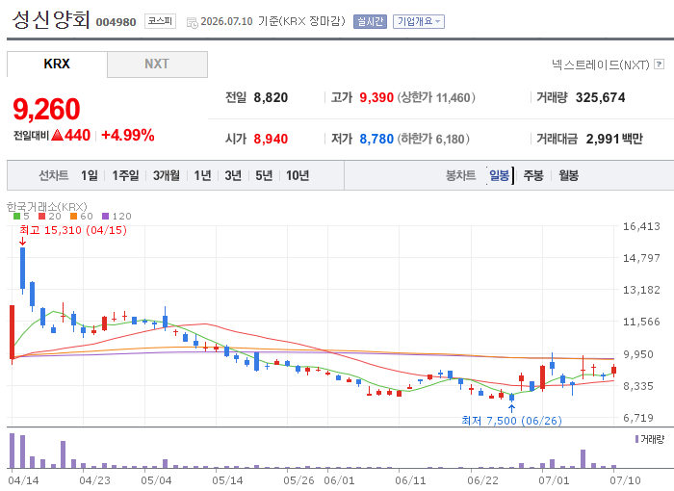The image size is (674, 491).
Task: Click the orange 60-day moving average swatch
Action: pyautogui.click(x=73, y=217)
